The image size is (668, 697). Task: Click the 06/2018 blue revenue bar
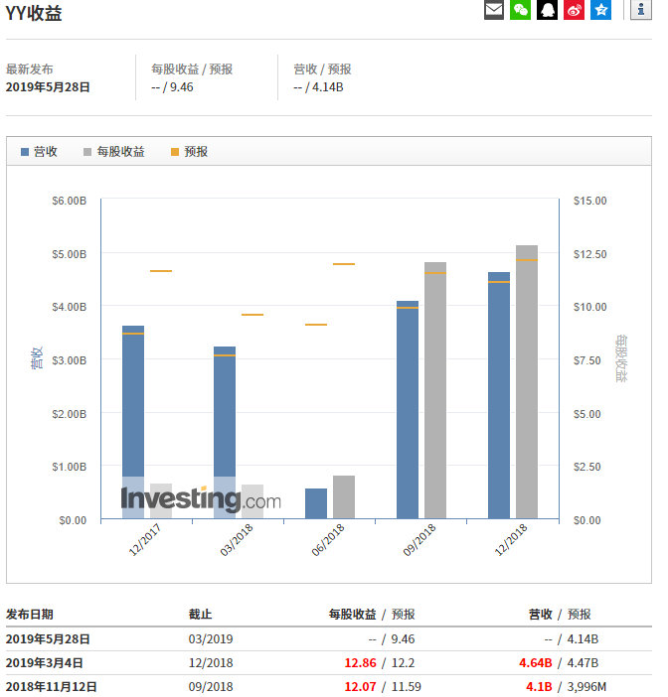point(316,503)
